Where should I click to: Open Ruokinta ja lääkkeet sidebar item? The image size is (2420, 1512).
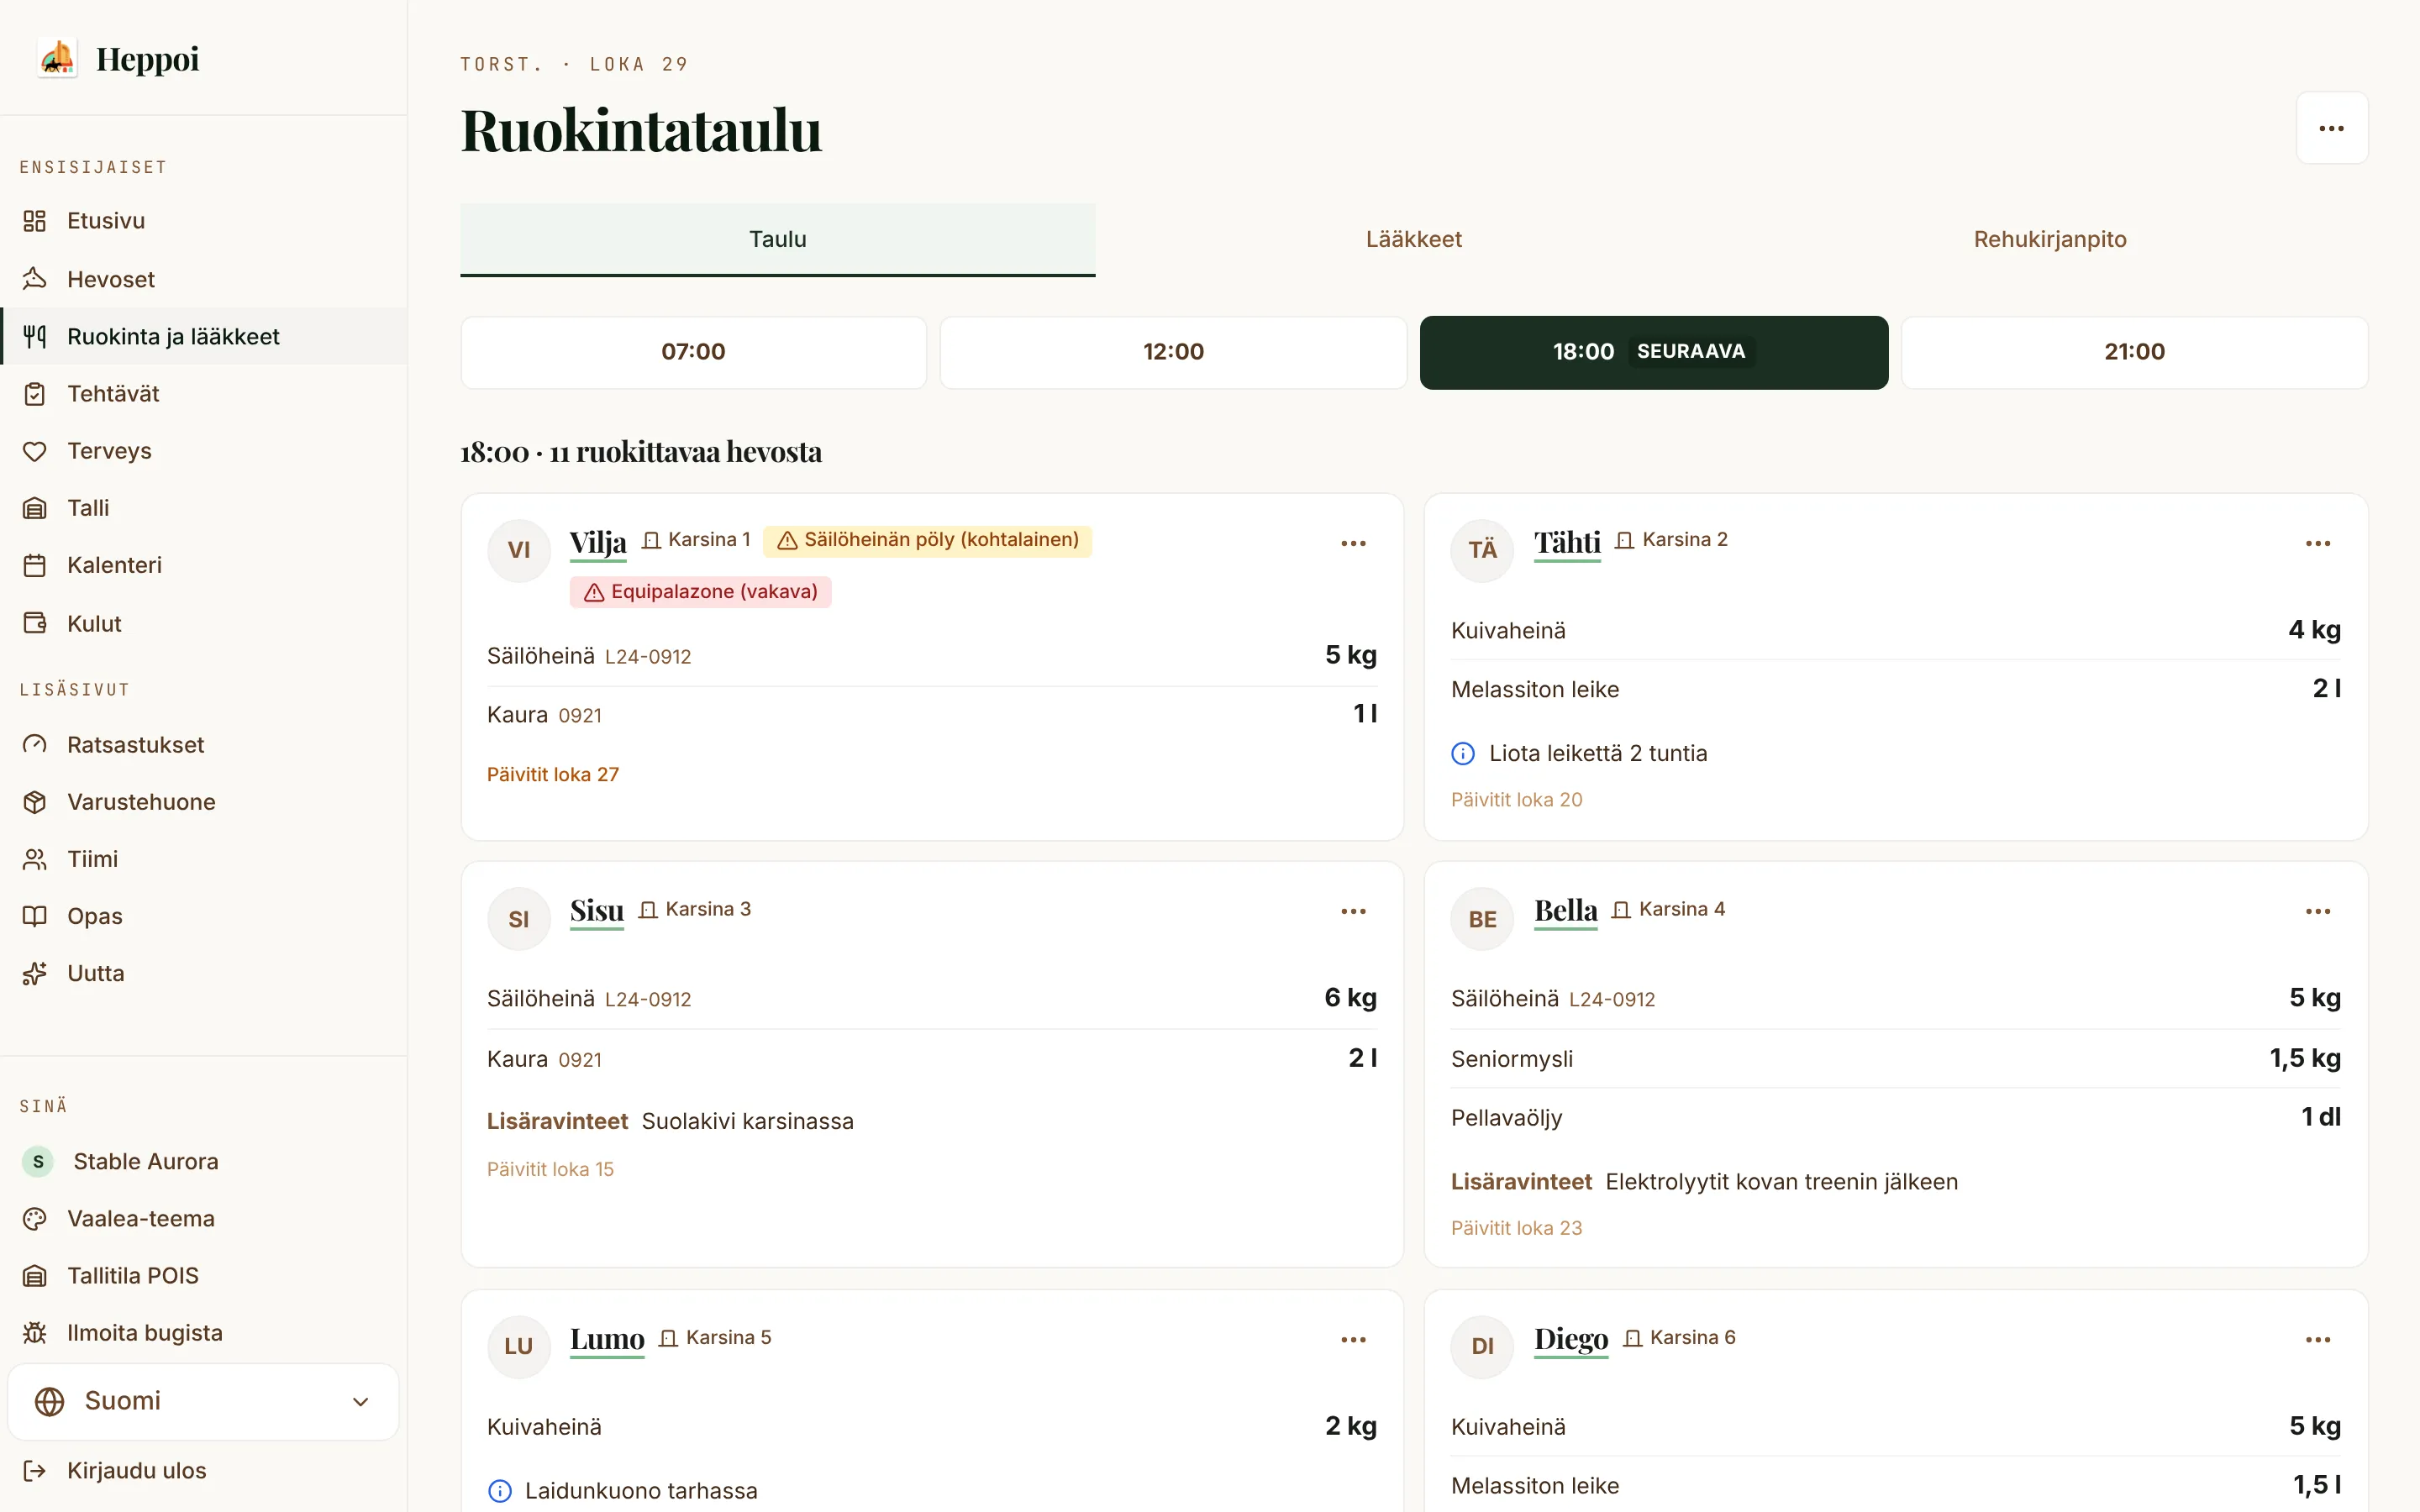tap(203, 337)
